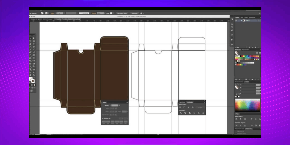The image size is (290, 145).
Task: Select the Pencil tool
Action: click(34, 50)
